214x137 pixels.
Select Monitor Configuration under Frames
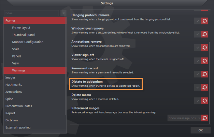click(28, 42)
